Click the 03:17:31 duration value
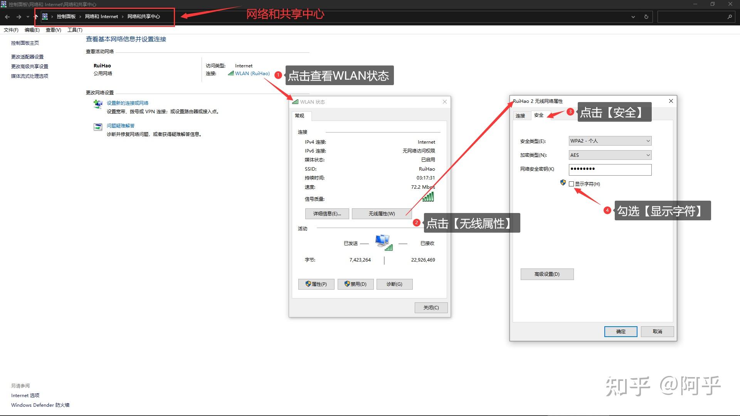Viewport: 740px width, 416px height. point(425,178)
